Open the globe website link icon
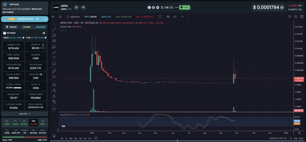The height and width of the screenshot is (142, 306). (153, 8)
